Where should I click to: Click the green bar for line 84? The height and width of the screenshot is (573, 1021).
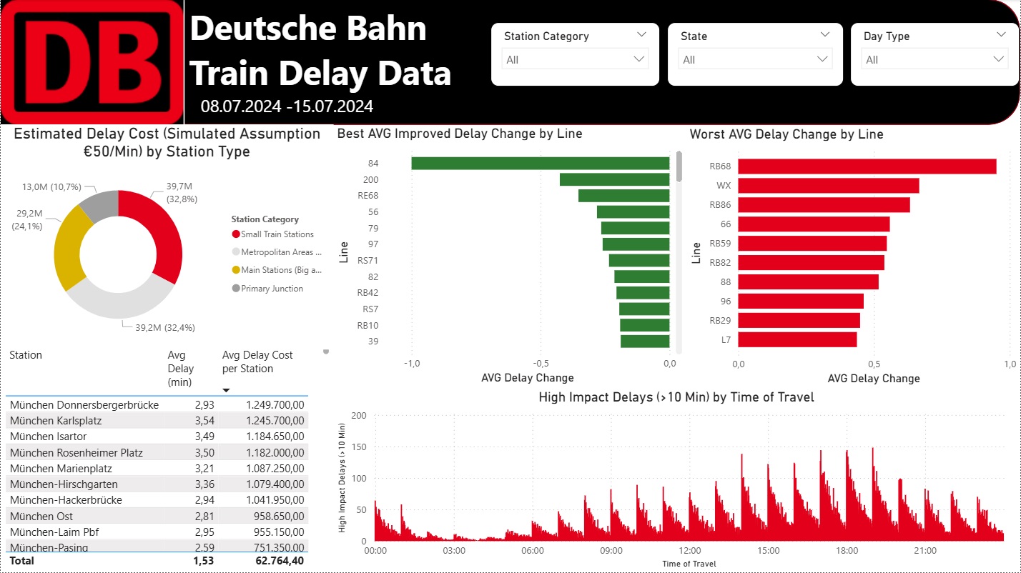[x=541, y=164]
